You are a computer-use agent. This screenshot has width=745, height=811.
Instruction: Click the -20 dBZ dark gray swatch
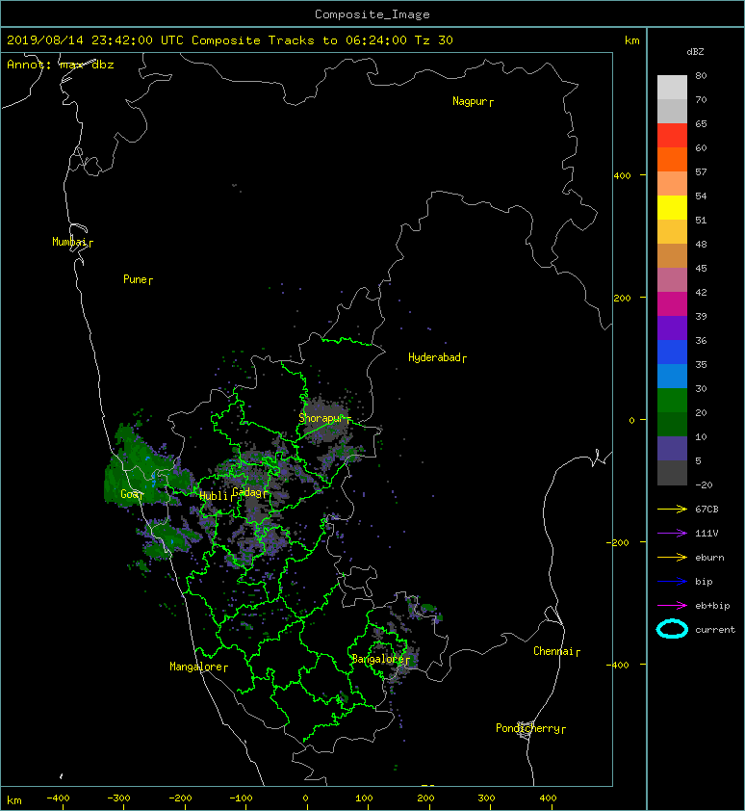(x=672, y=473)
